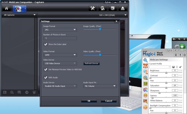
Task: Delete profile with trash icon in Magic-i
Action: pos(177,67)
